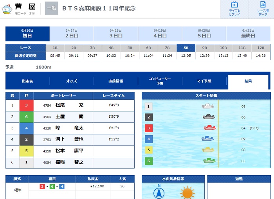
Task: Switch to the 出走表 tab
Action: pos(27,81)
